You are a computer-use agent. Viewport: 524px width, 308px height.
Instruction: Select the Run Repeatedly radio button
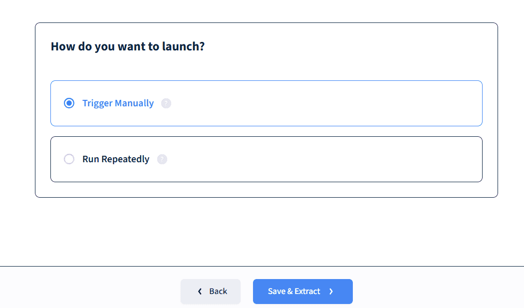(x=69, y=159)
